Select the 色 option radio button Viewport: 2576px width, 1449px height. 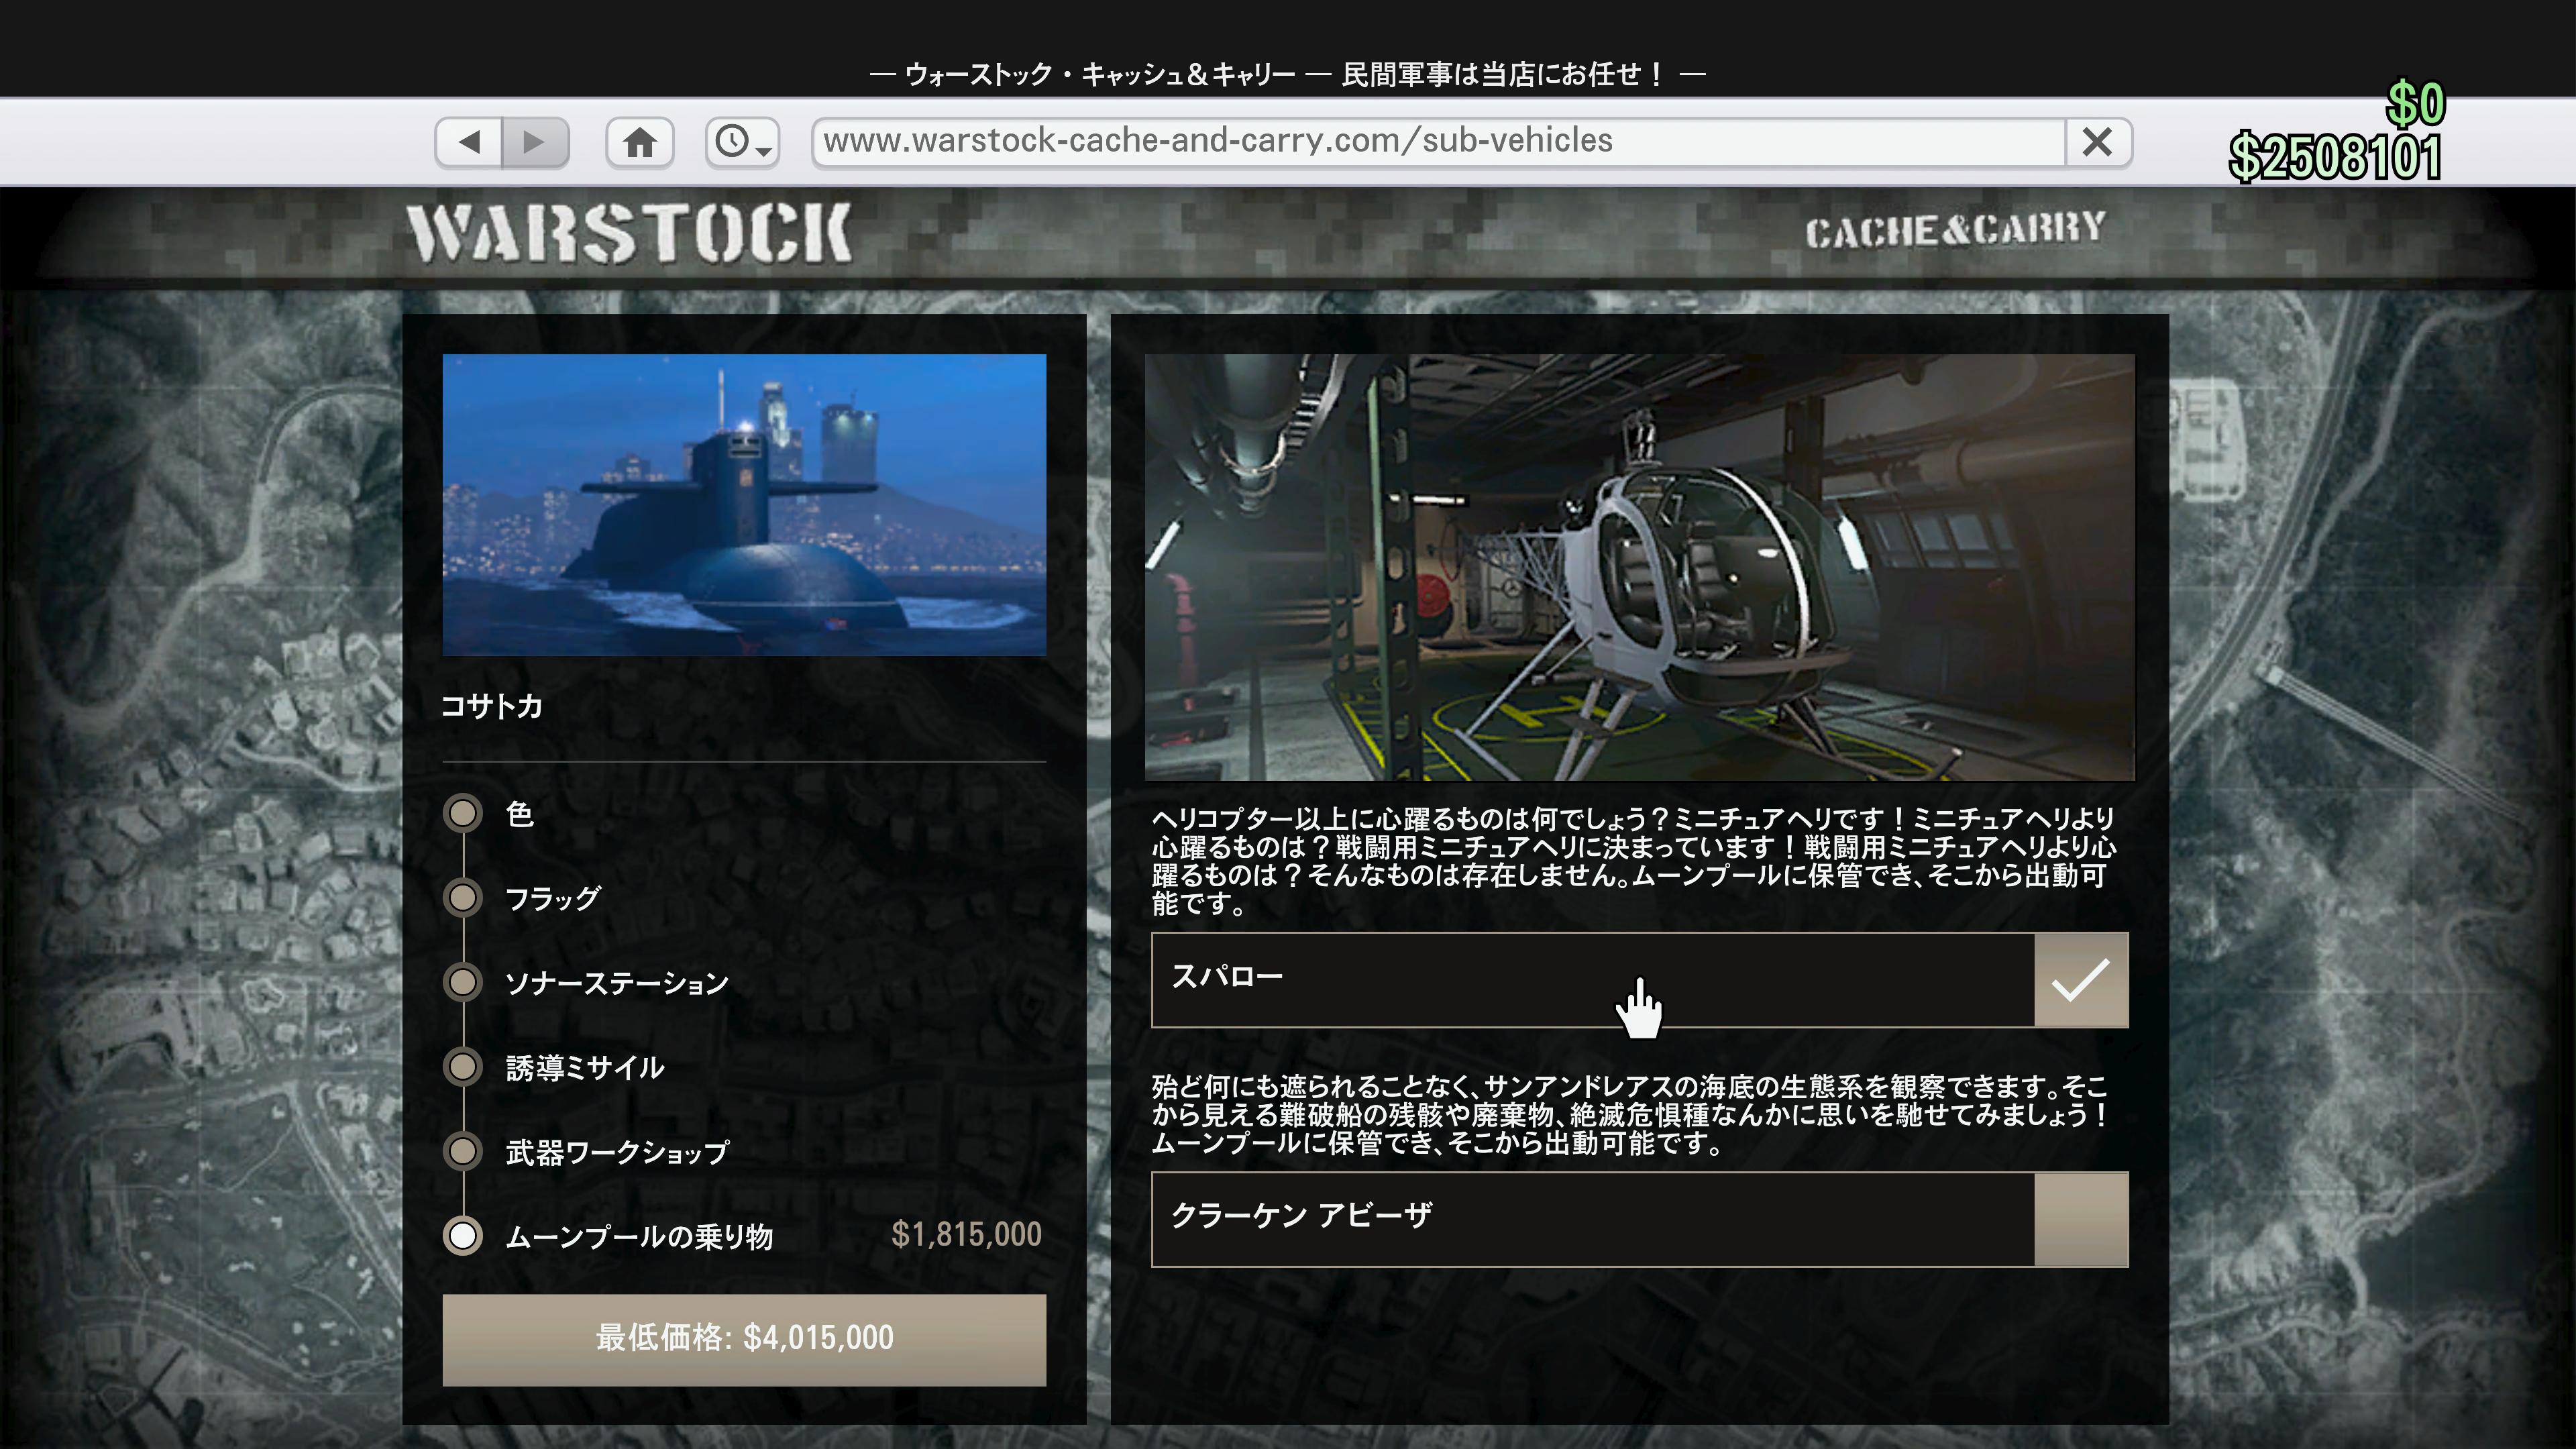click(462, 813)
